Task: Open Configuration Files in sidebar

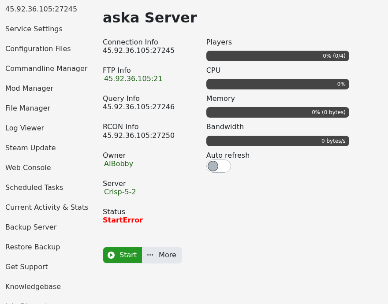Action: [38, 49]
